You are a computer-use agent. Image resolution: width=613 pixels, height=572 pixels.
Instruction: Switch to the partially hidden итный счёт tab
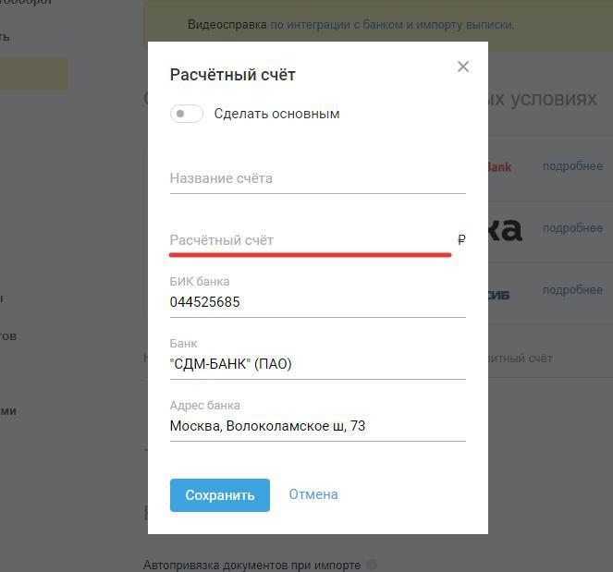[x=521, y=358]
